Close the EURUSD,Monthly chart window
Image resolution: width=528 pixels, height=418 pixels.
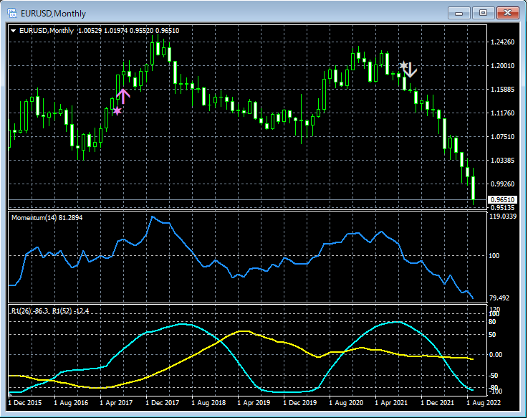(x=507, y=13)
